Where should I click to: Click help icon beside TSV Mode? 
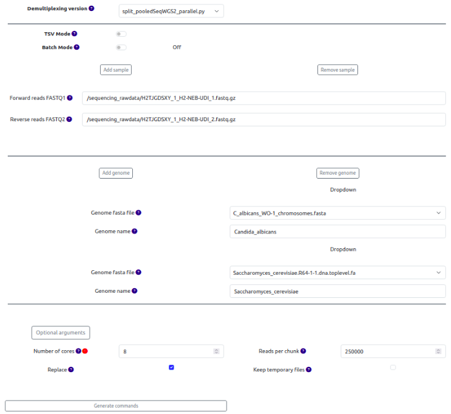coord(74,34)
